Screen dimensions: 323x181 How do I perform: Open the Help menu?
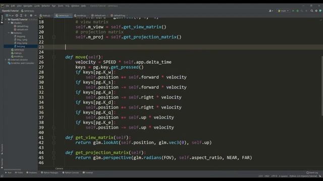pyautogui.click(x=83, y=6)
